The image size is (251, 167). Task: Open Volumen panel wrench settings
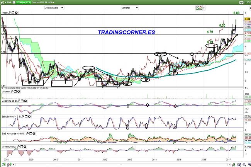pos(12,92)
